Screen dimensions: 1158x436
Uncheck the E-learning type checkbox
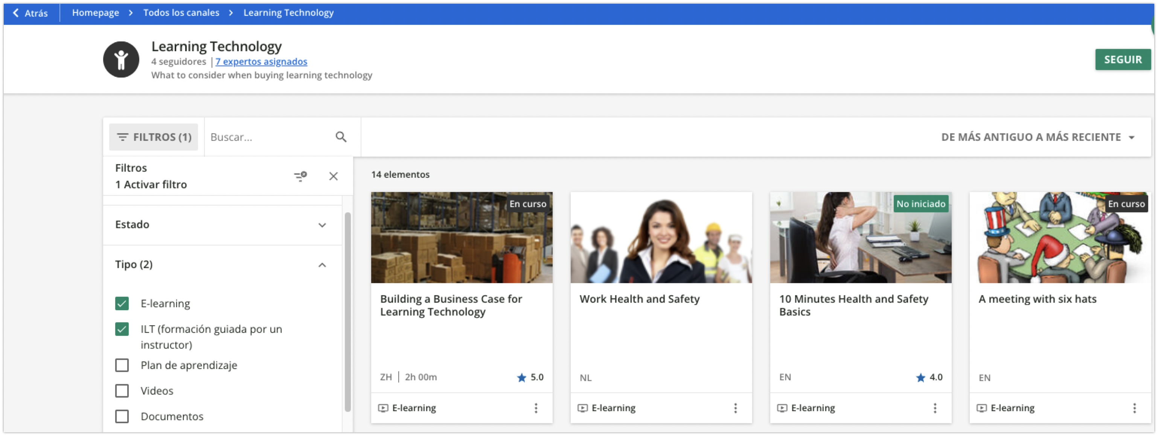click(x=122, y=303)
